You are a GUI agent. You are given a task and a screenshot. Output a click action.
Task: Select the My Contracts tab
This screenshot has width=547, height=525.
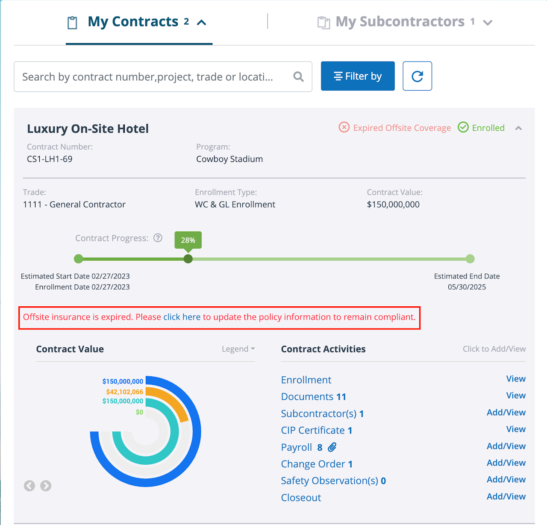(x=133, y=22)
